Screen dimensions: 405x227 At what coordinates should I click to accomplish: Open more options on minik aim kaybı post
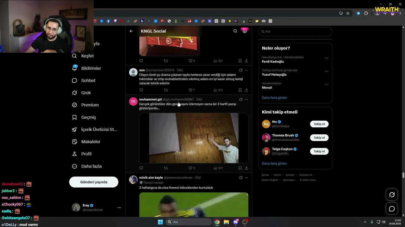pyautogui.click(x=246, y=178)
